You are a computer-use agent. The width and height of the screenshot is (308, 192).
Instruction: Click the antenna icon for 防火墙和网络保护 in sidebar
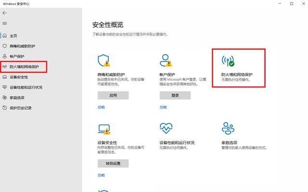pyautogui.click(x=5, y=67)
